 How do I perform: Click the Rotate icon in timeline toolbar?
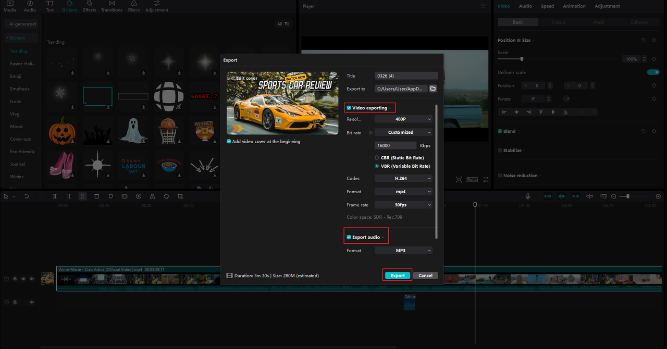pos(166,196)
